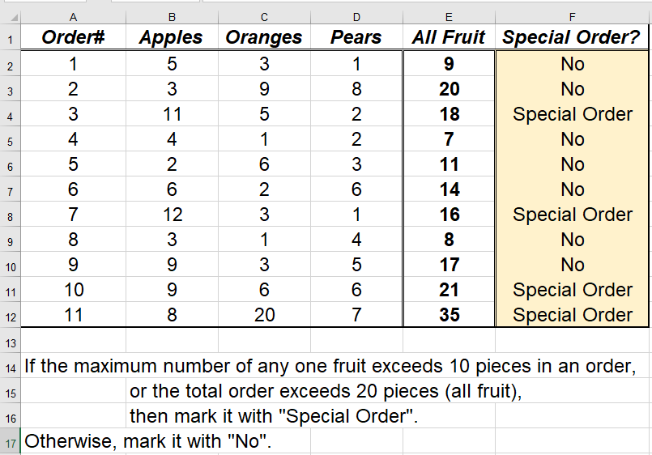The width and height of the screenshot is (652, 455).
Task: Click the Pears cell showing 8
Action: [356, 89]
